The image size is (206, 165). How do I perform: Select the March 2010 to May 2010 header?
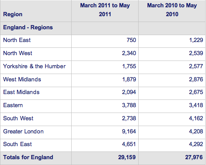(172, 10)
